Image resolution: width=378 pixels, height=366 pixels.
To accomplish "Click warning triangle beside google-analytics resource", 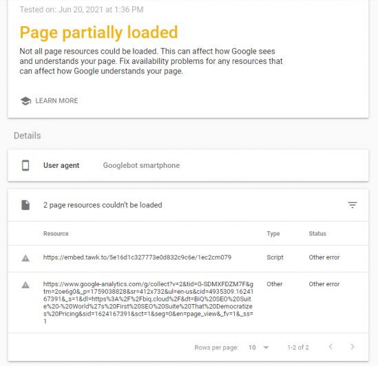I will [25, 285].
